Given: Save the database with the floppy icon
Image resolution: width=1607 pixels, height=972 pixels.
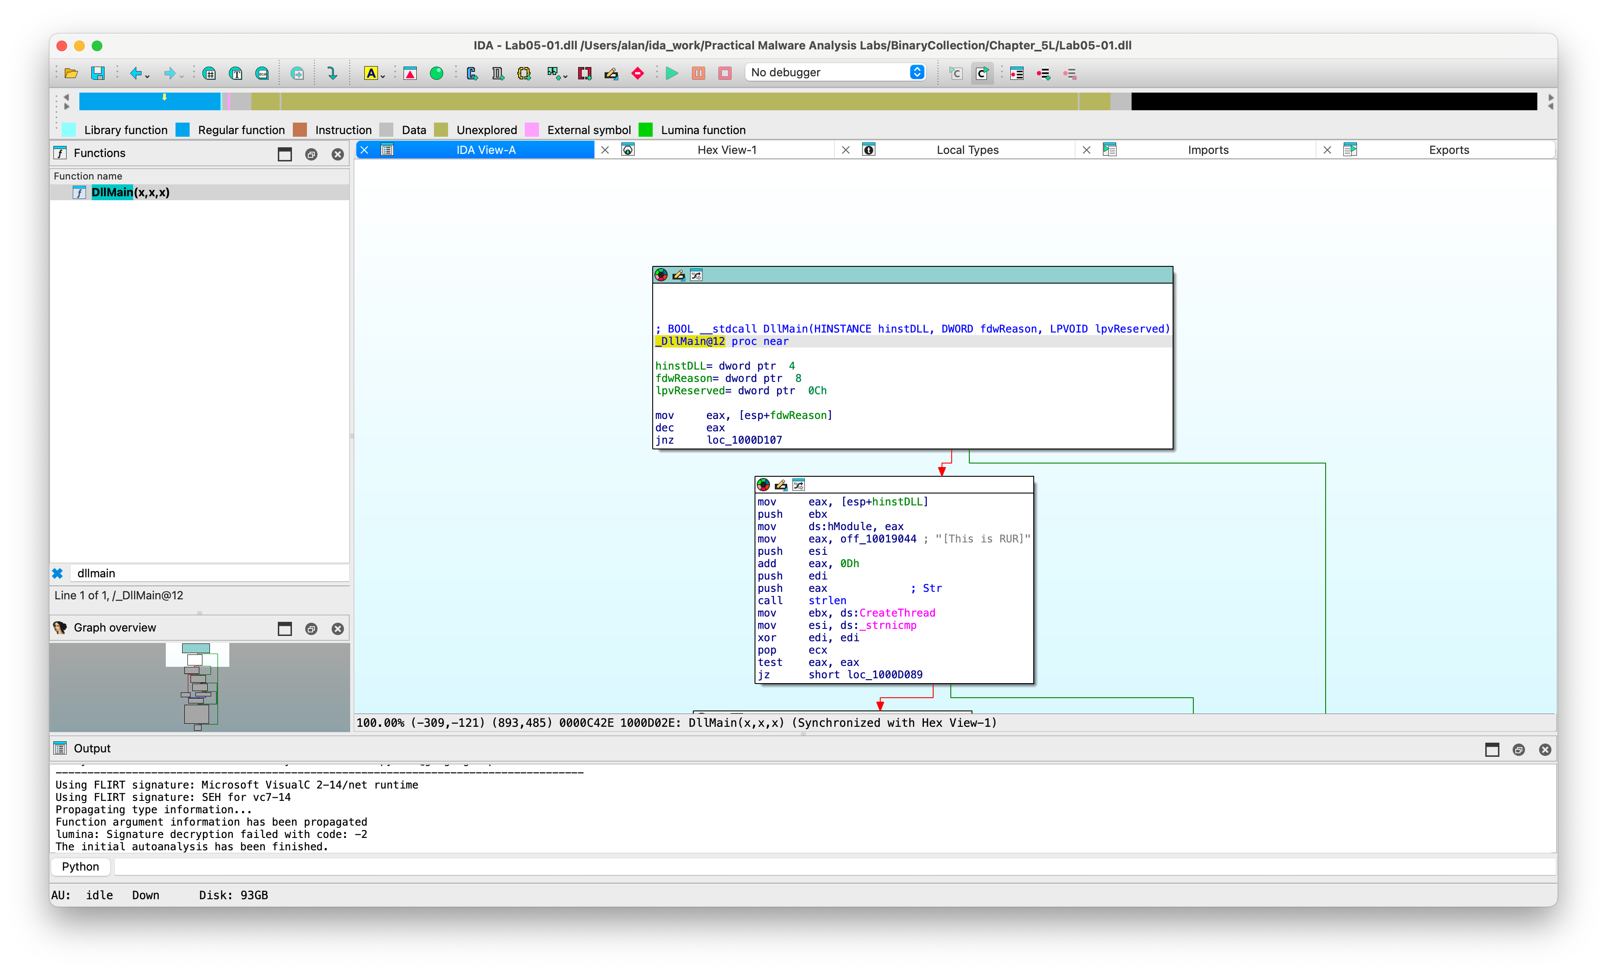Looking at the screenshot, I should point(98,73).
